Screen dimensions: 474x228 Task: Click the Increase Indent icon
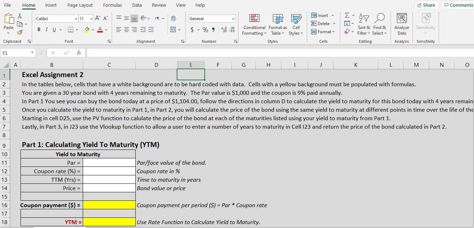point(151,30)
